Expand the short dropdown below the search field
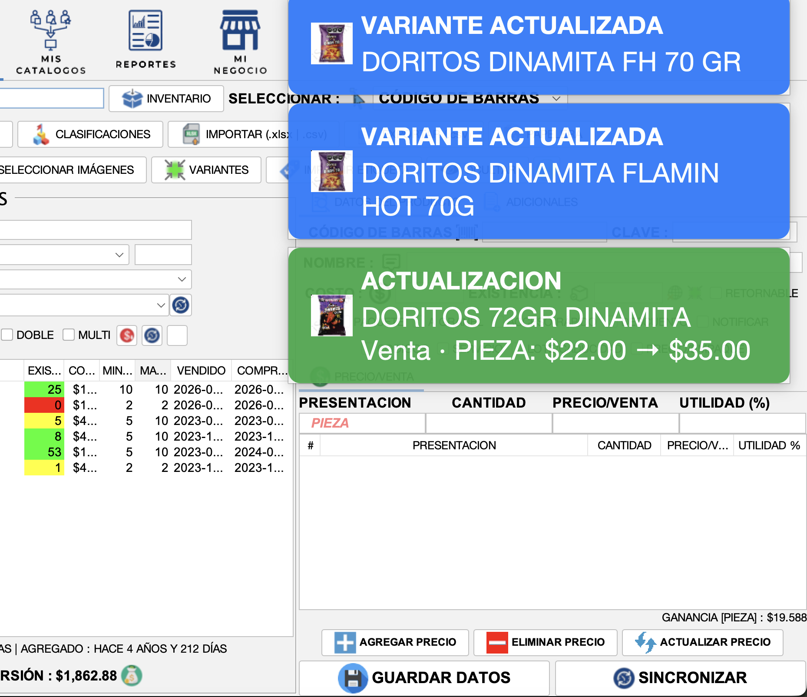 point(64,255)
